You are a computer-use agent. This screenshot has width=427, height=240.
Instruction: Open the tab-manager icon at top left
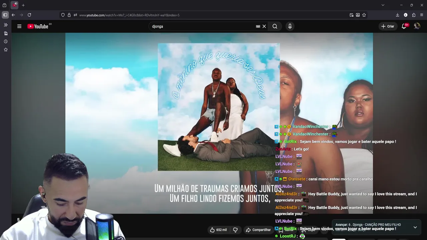[x=4, y=5]
